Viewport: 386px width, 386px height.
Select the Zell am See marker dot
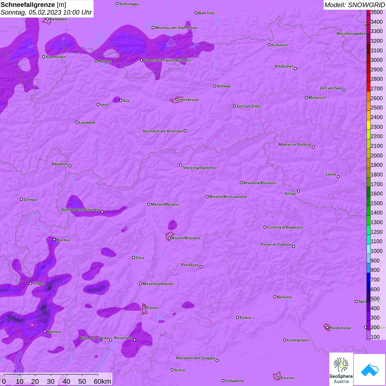point(344,90)
